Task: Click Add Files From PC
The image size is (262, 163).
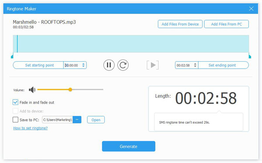Action: (226, 24)
